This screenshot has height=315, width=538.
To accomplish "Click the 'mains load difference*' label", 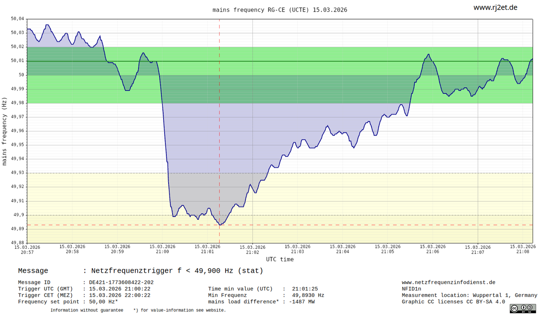I will pyautogui.click(x=244, y=302).
